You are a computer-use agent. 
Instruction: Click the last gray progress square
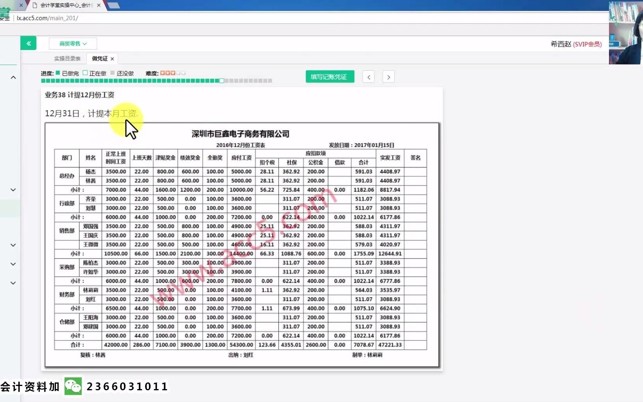[x=270, y=81]
